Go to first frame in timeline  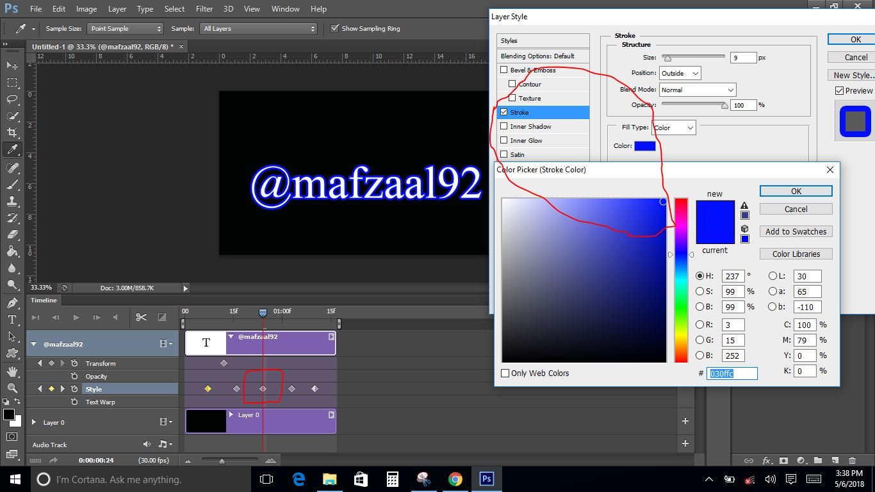(36, 317)
